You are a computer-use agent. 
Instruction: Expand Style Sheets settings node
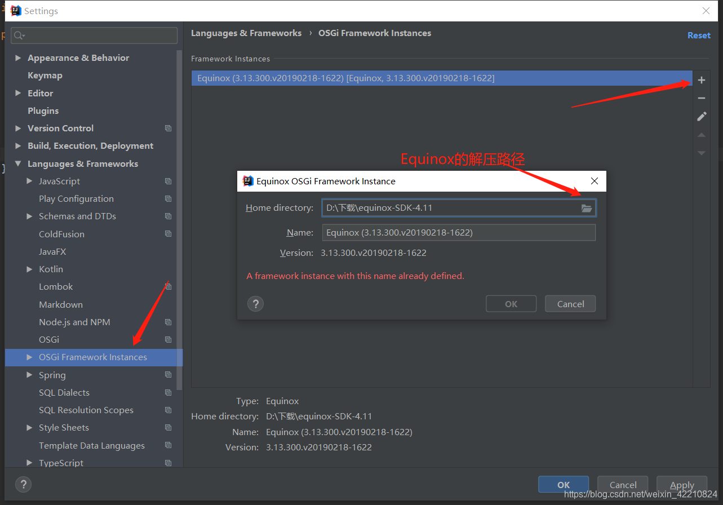29,428
